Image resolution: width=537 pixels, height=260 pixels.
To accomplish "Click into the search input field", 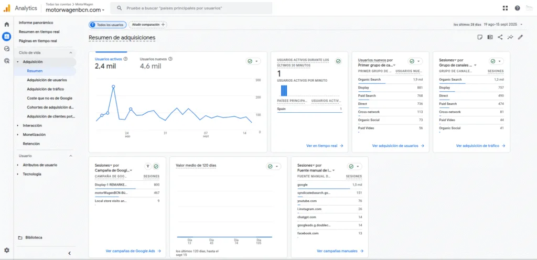I will 191,8.
